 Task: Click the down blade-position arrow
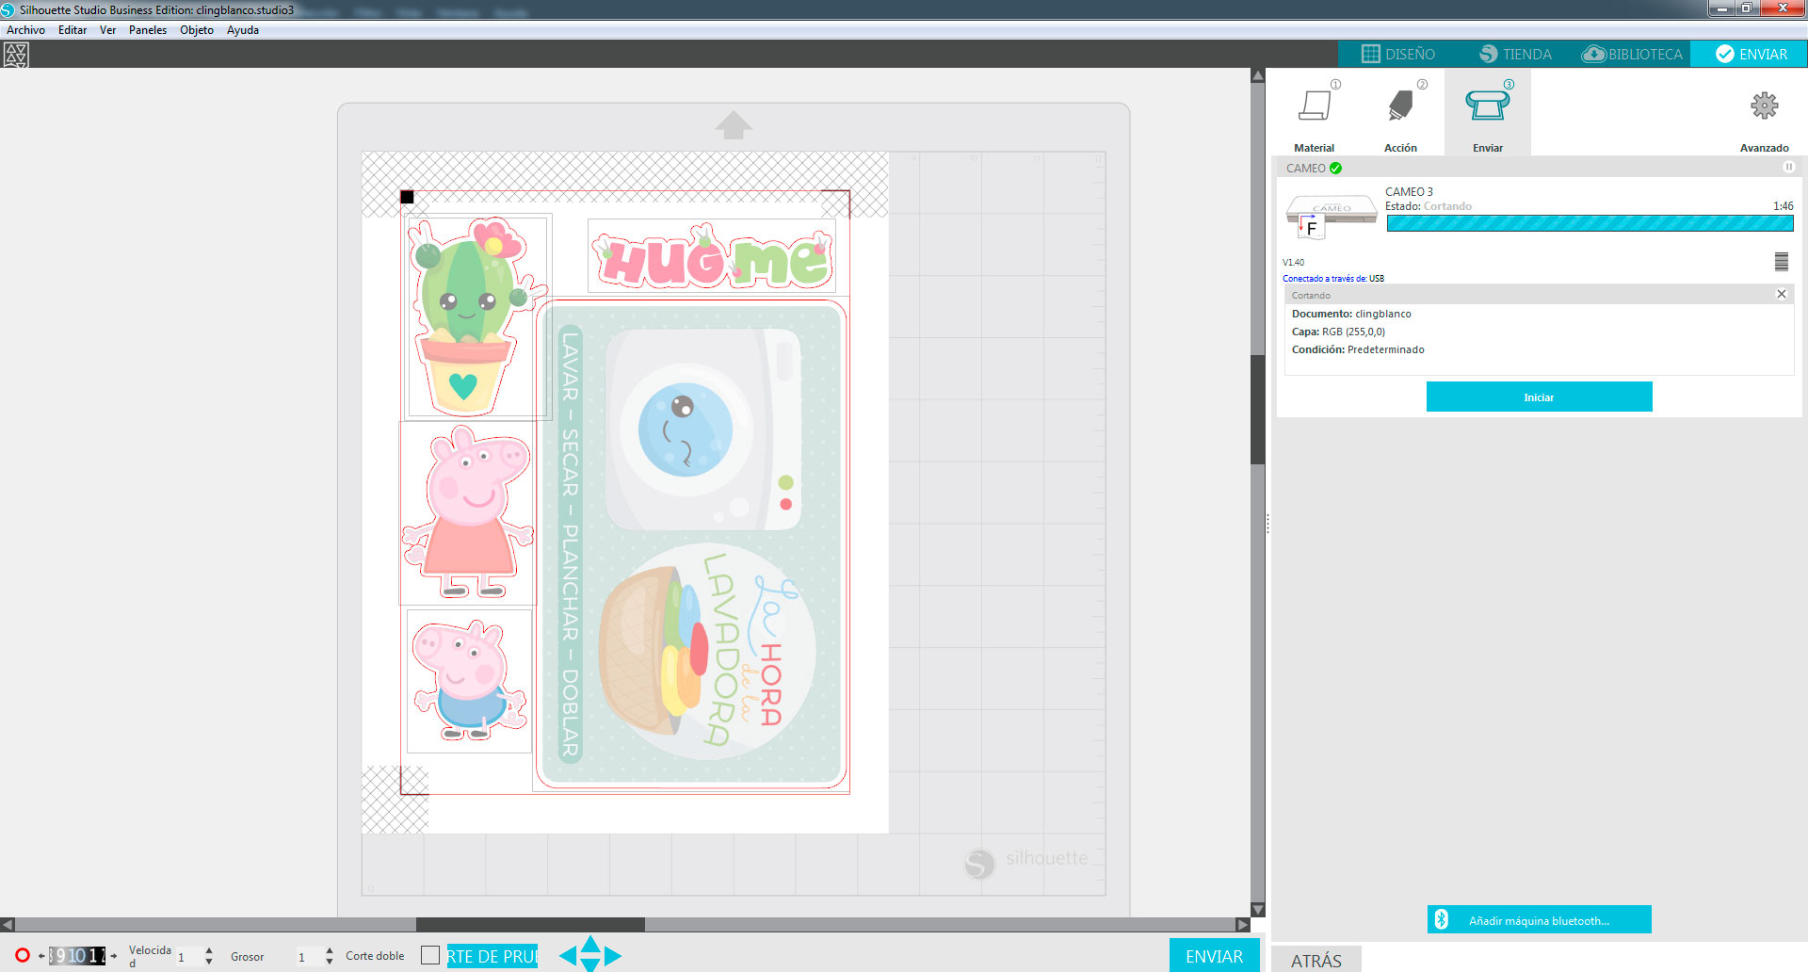pyautogui.click(x=590, y=965)
